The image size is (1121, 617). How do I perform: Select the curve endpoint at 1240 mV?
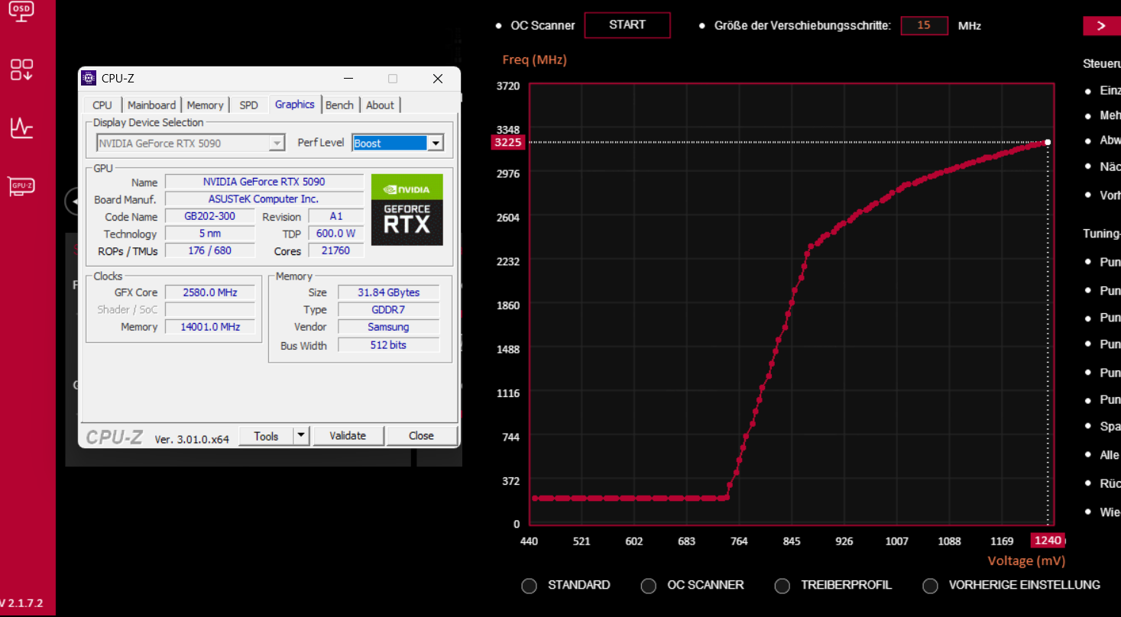point(1048,142)
